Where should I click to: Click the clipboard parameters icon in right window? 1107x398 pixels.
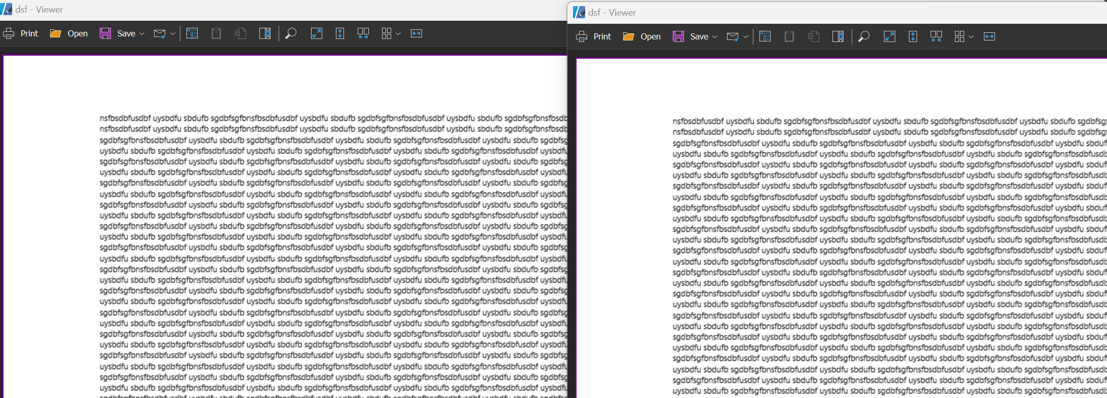(789, 36)
